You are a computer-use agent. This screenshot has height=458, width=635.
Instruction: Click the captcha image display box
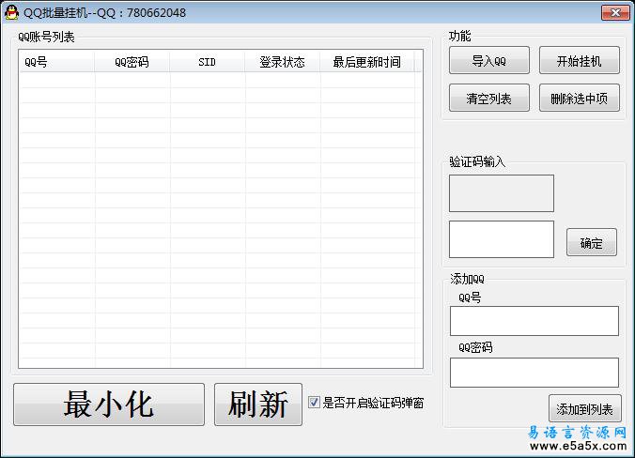(x=502, y=193)
